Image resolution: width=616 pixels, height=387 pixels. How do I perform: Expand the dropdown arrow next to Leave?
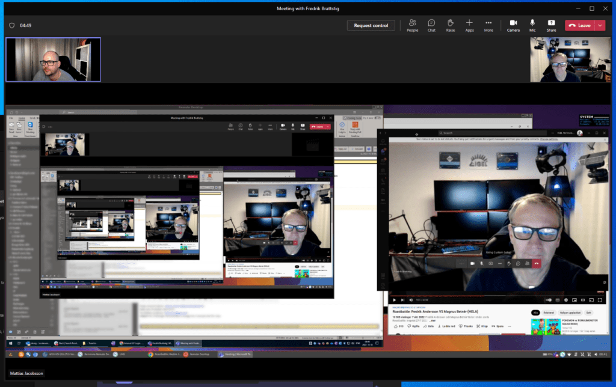click(600, 25)
